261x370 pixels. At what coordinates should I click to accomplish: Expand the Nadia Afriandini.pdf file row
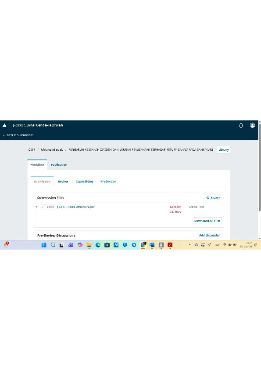coord(37,207)
